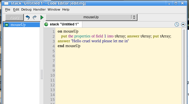Screen dimensions: 189x104
Task: Click the word "properties" on line 2
Action: tap(82, 36)
